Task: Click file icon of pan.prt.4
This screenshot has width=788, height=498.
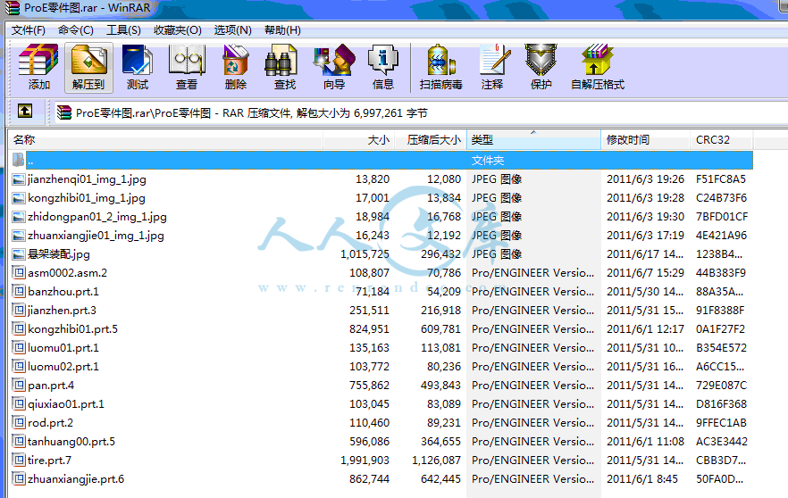Action: (19, 386)
